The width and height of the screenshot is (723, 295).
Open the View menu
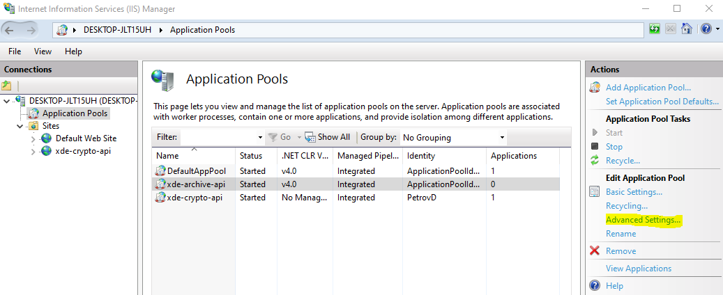[43, 51]
